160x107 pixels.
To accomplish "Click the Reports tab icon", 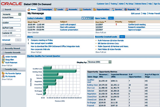I will 126,10.
